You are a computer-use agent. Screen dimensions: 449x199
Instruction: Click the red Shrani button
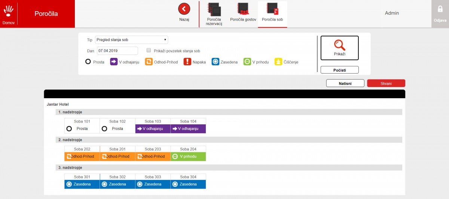(x=386, y=83)
